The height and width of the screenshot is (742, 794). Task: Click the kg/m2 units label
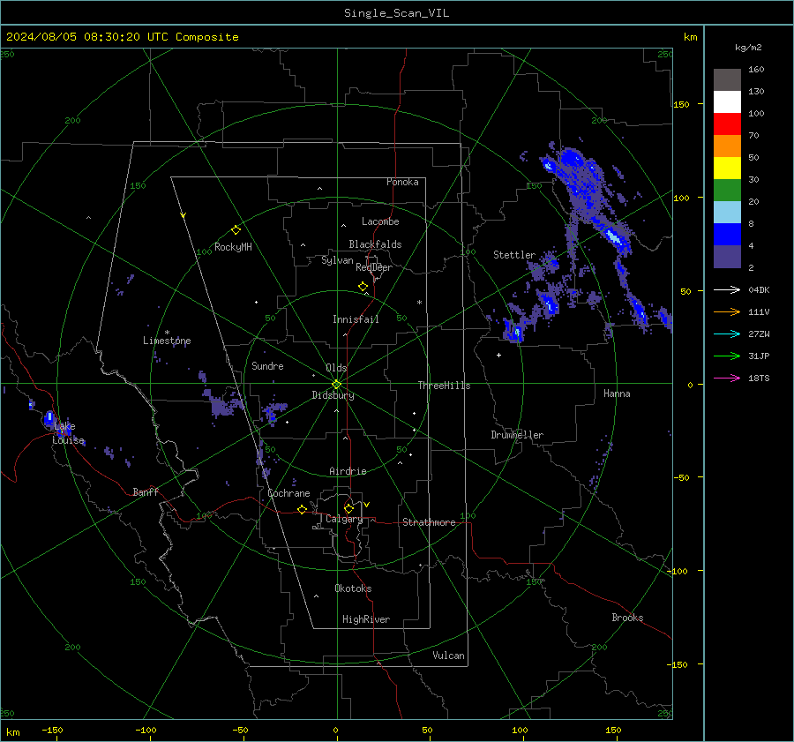748,48
